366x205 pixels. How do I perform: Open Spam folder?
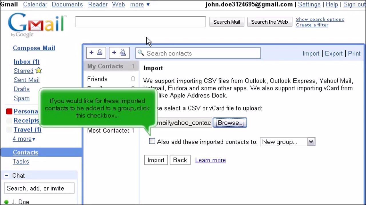click(x=21, y=98)
